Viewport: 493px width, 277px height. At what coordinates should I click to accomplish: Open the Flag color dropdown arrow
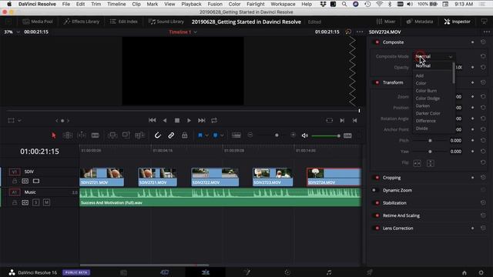tap(206, 135)
